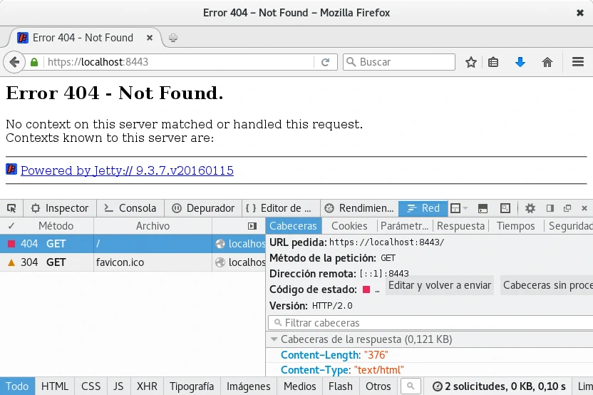Switch to the Cookies tab

(x=349, y=226)
